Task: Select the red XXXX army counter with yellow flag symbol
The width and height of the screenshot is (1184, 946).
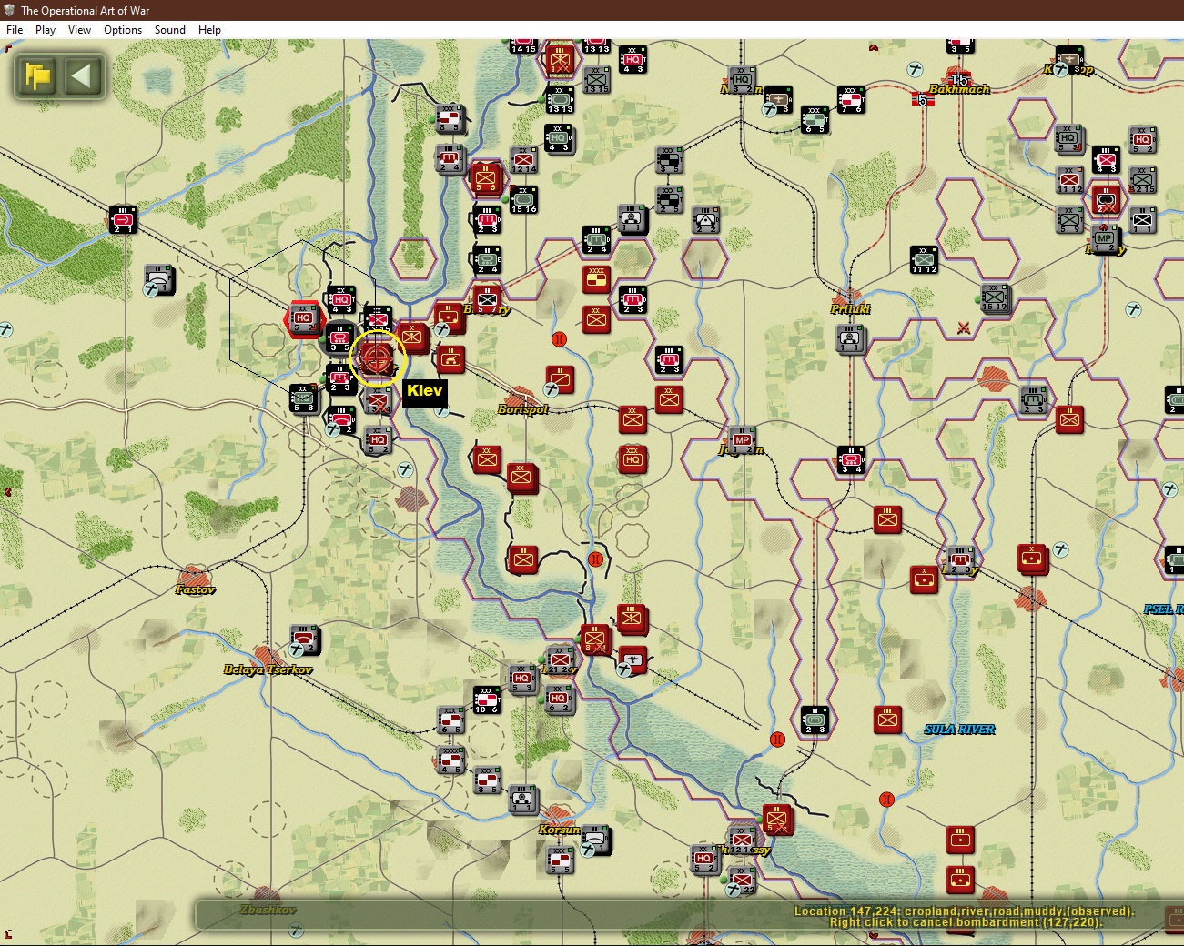Action: [596, 279]
